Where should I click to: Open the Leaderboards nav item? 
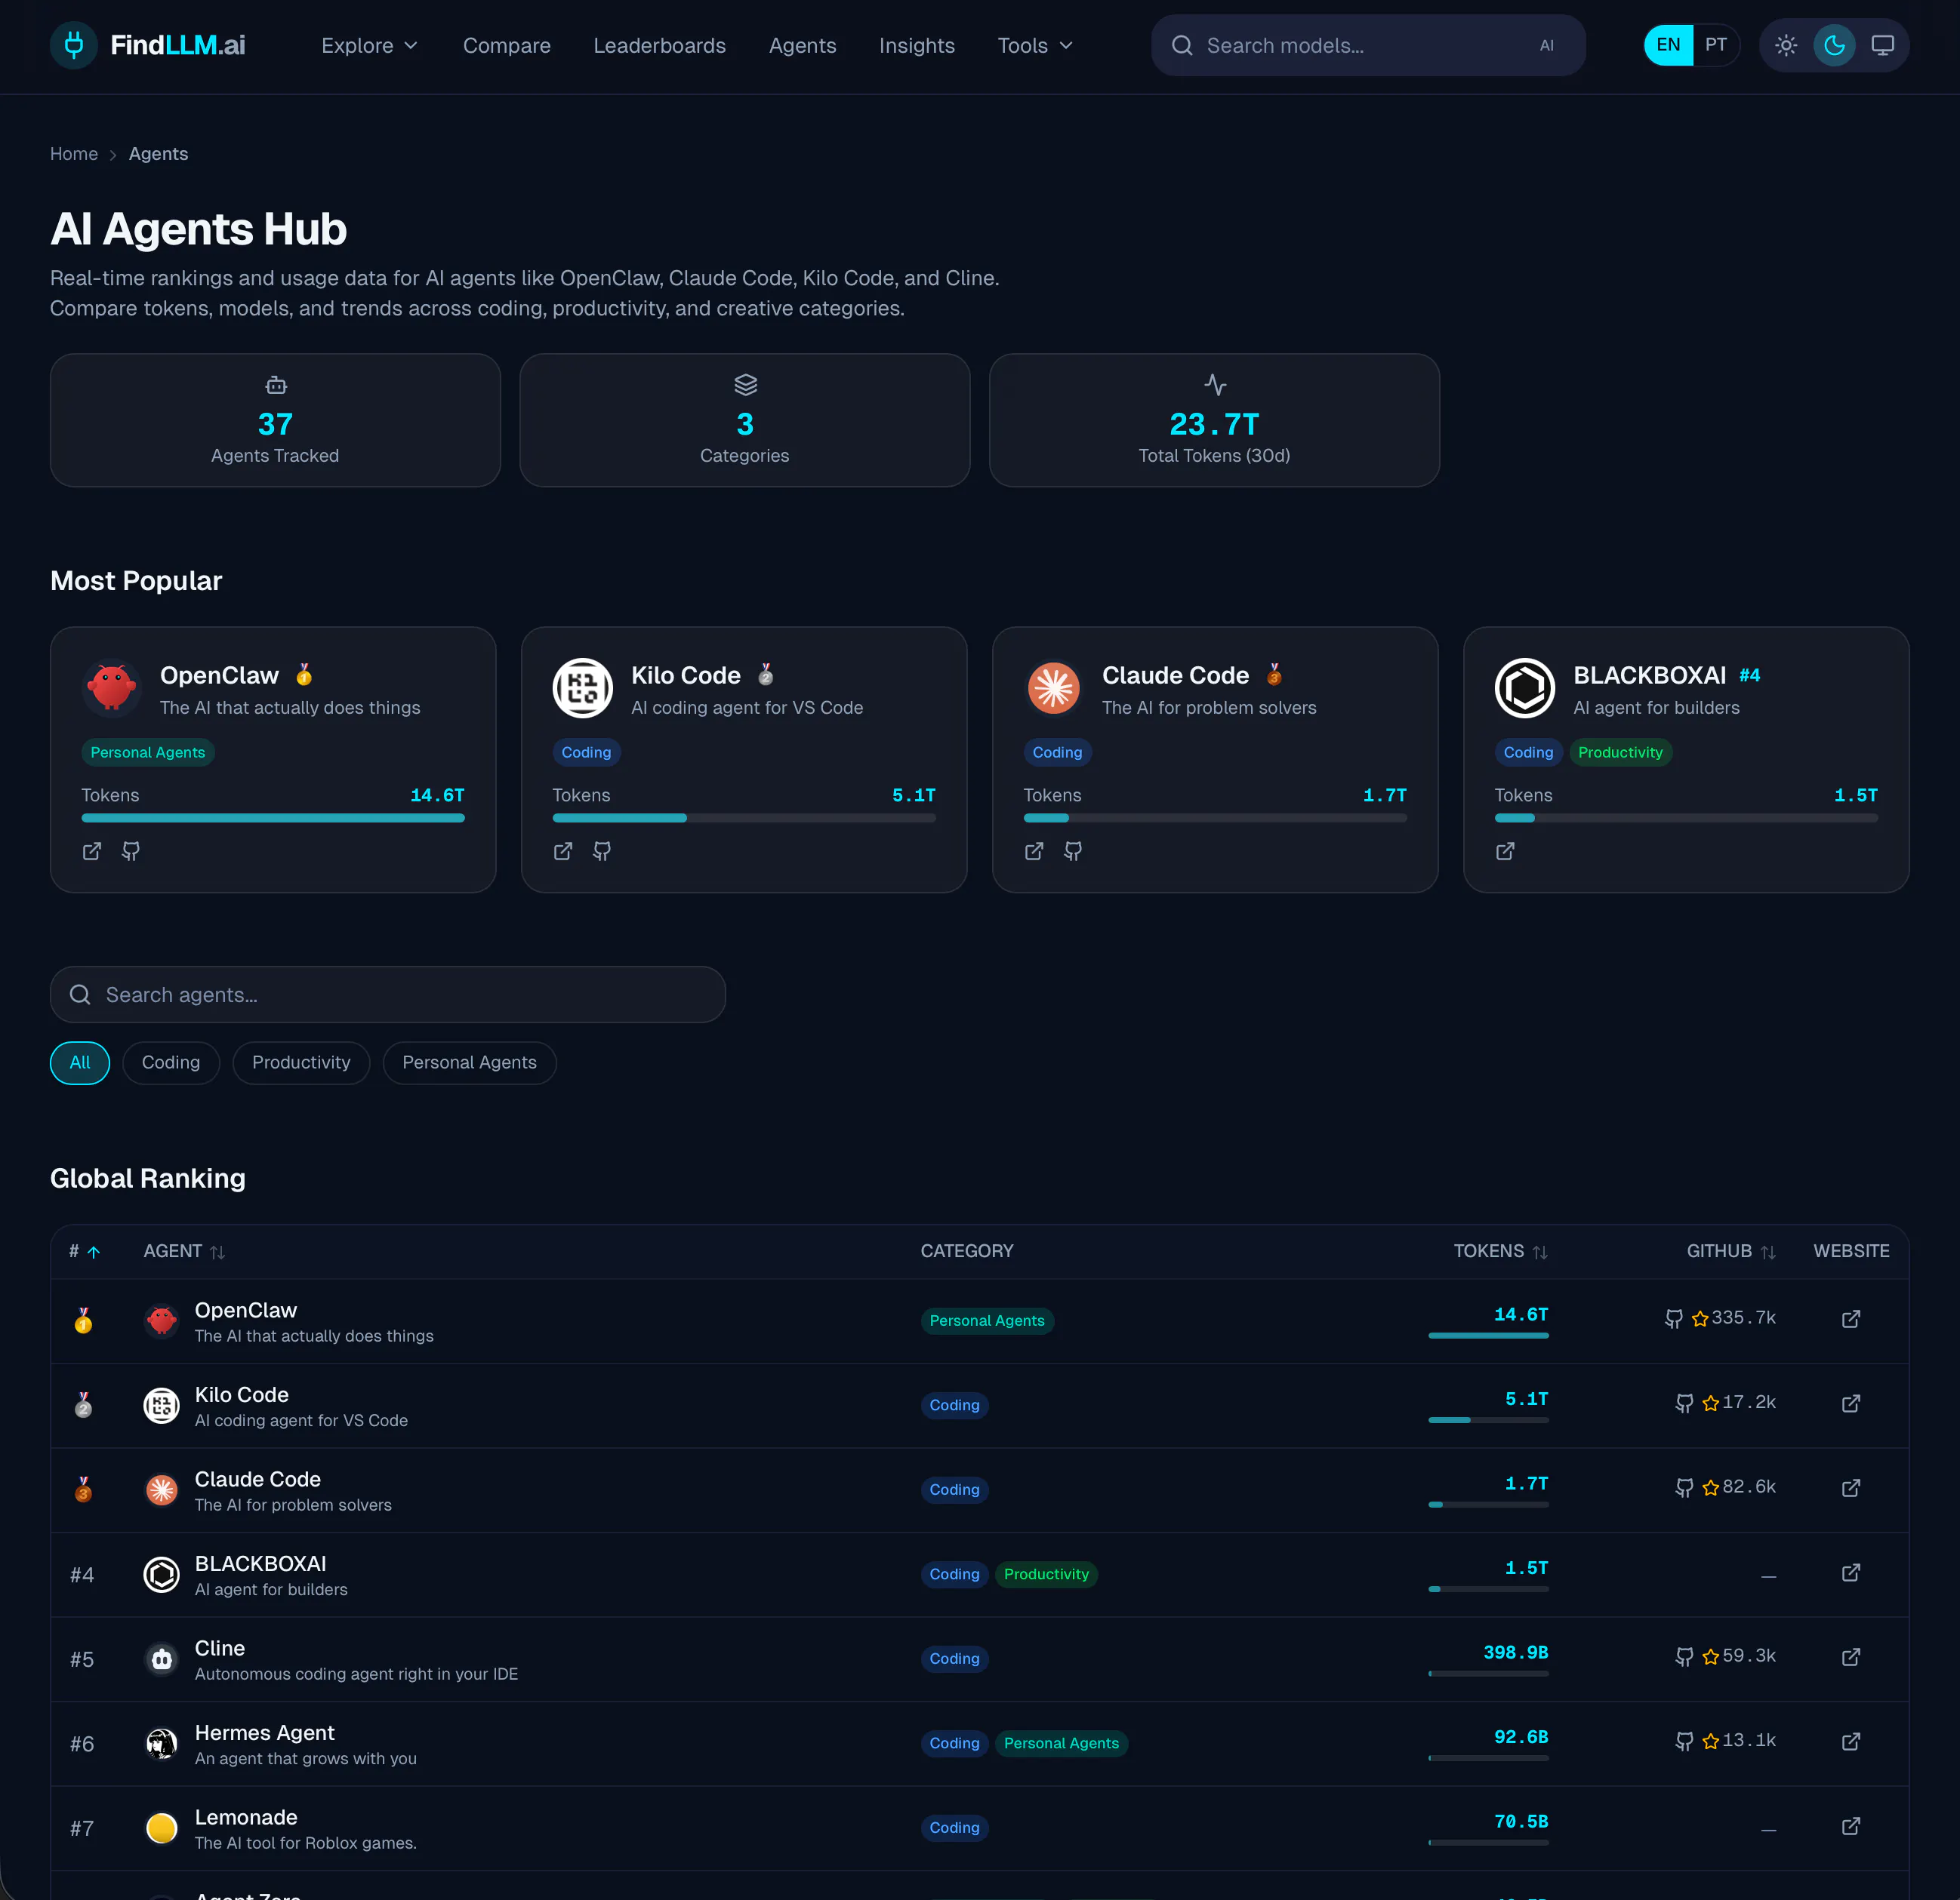660,46
